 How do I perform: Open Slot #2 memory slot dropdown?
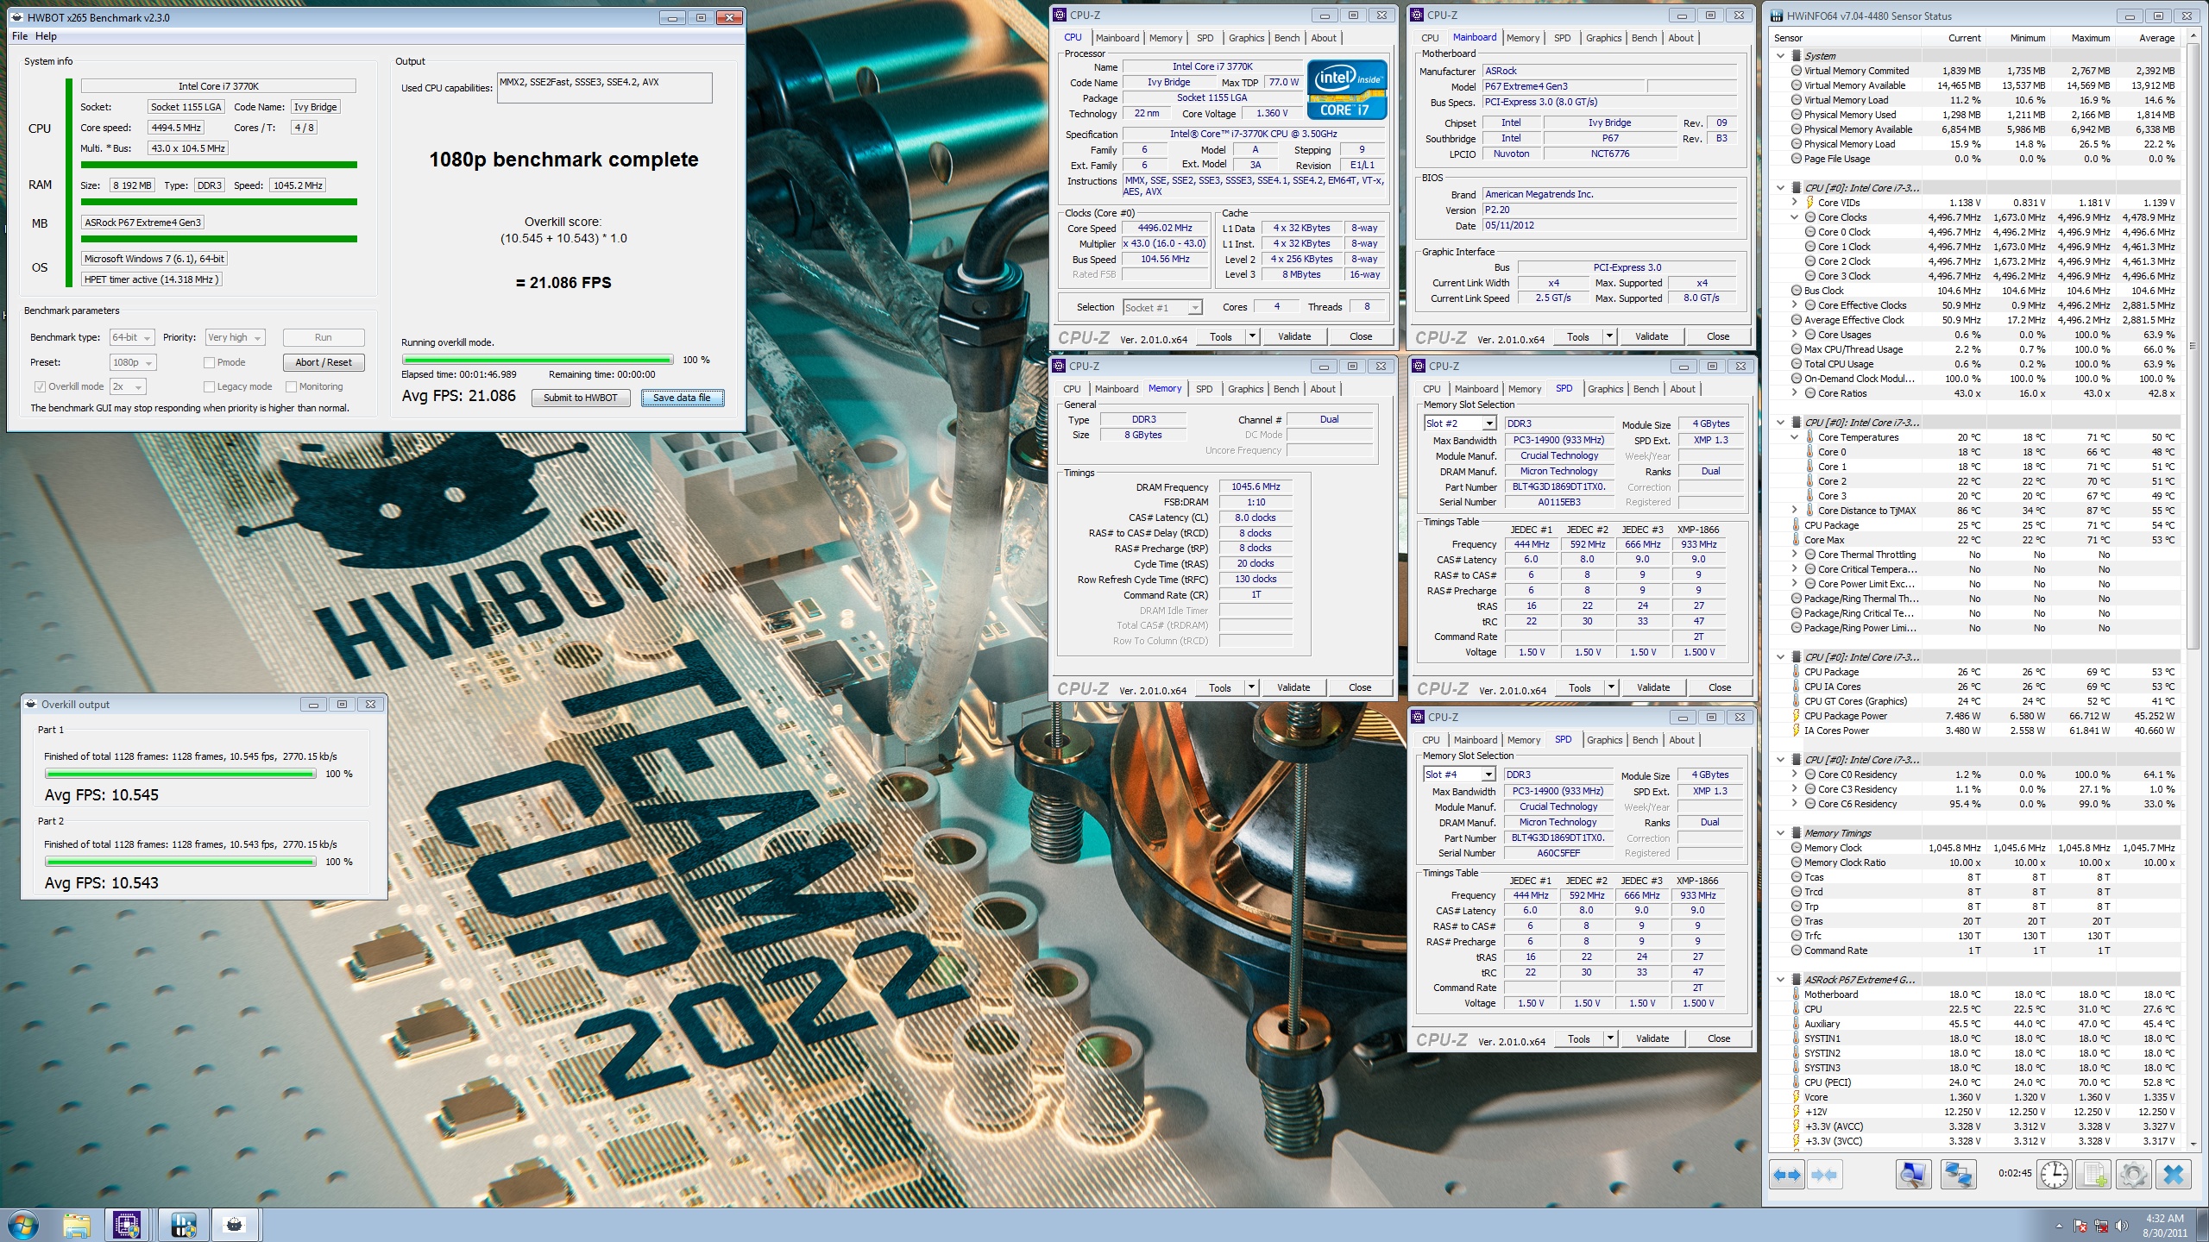(1460, 423)
